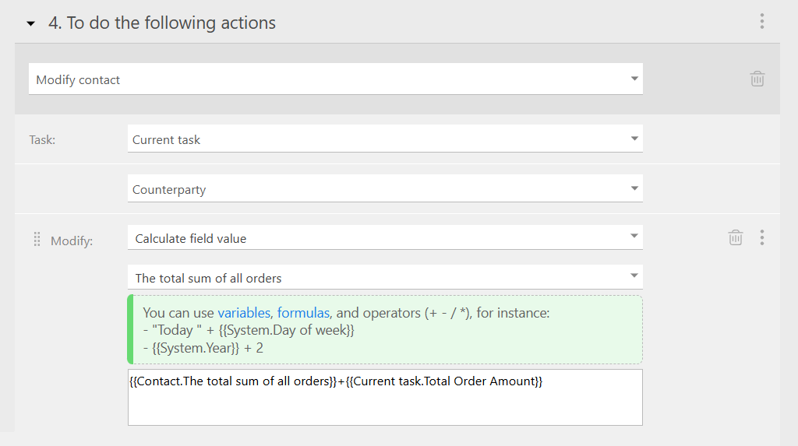The image size is (798, 446).
Task: Open the three-dot menu in the Modify row
Action: click(762, 237)
